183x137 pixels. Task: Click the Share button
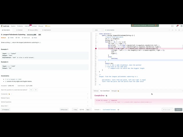pyautogui.click(x=34, y=38)
